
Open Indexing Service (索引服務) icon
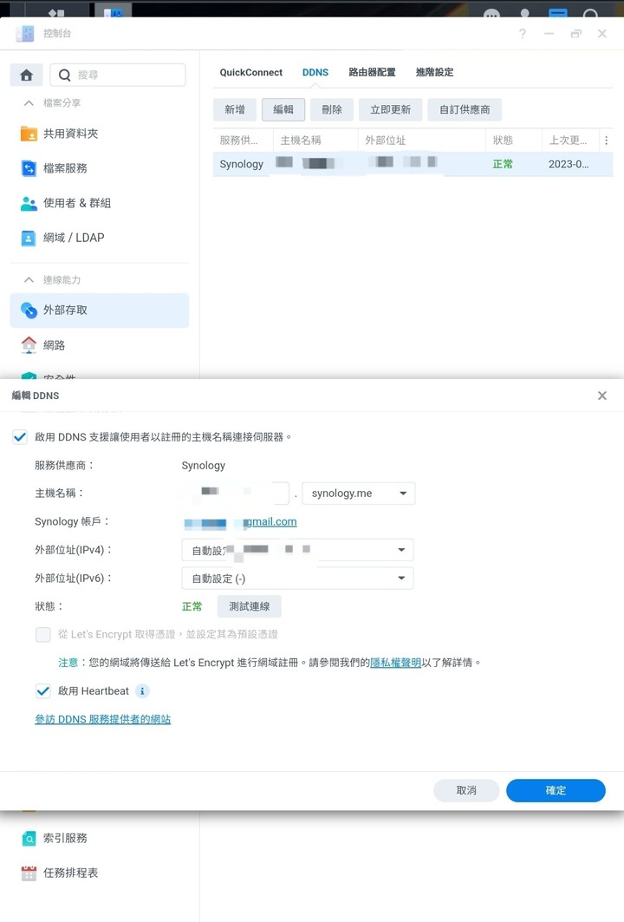click(x=29, y=838)
